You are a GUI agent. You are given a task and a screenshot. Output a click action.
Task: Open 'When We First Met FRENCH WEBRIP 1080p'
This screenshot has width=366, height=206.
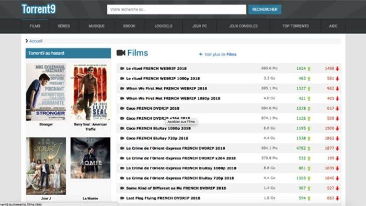173,98
